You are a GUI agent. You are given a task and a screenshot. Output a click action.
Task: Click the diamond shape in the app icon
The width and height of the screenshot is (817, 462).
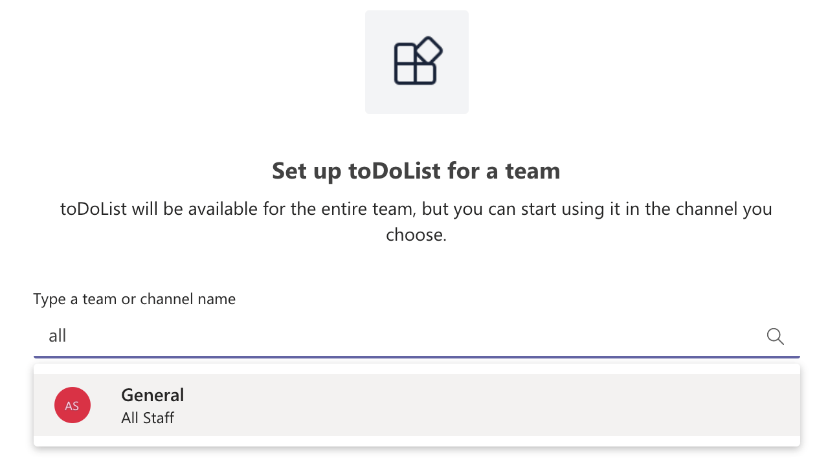coord(429,50)
